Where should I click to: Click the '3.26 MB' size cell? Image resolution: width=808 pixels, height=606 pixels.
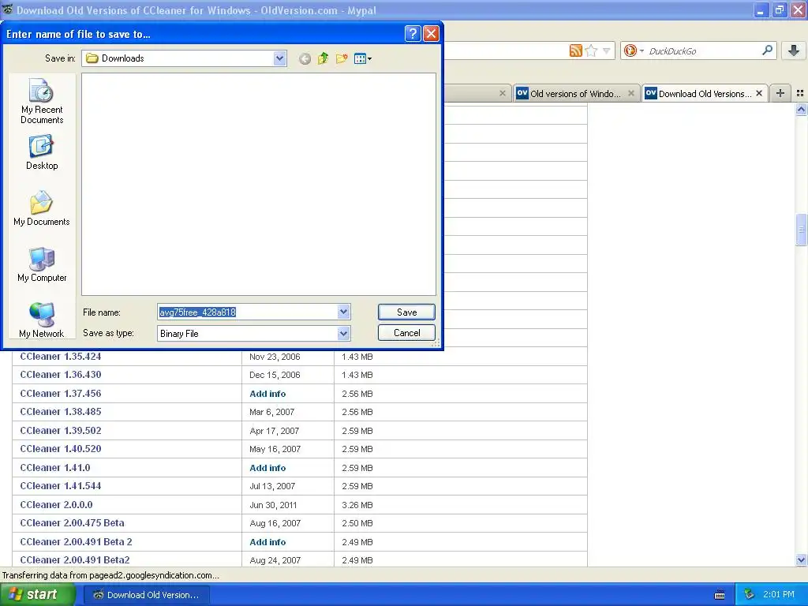(x=357, y=505)
